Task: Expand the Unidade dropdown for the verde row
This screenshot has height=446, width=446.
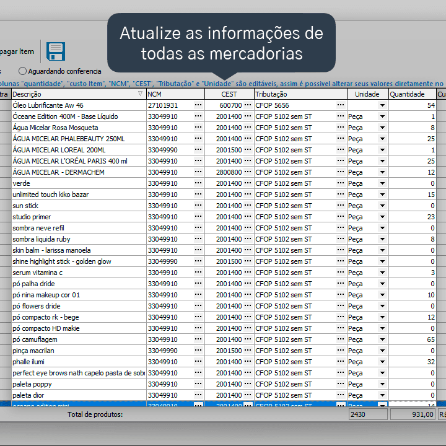Action: point(383,183)
